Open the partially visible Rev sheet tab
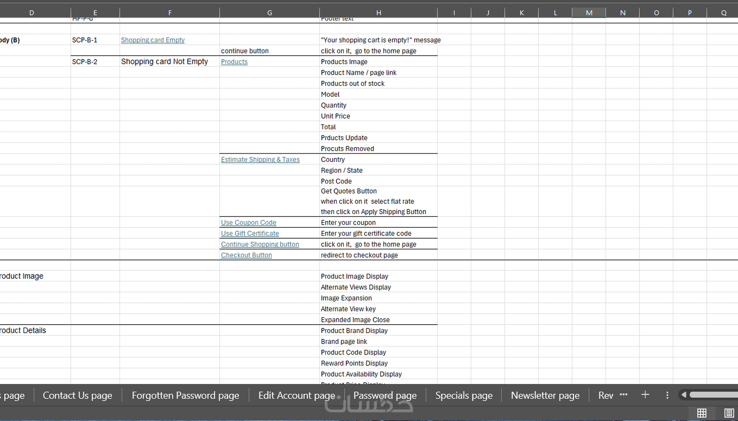The height and width of the screenshot is (421, 738). (606, 395)
